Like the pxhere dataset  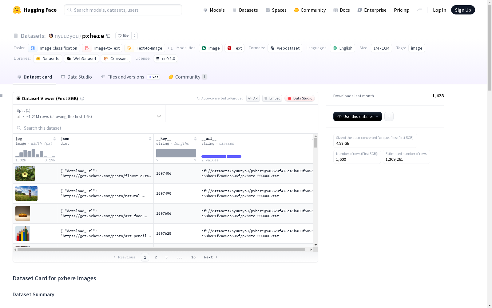[123, 36]
